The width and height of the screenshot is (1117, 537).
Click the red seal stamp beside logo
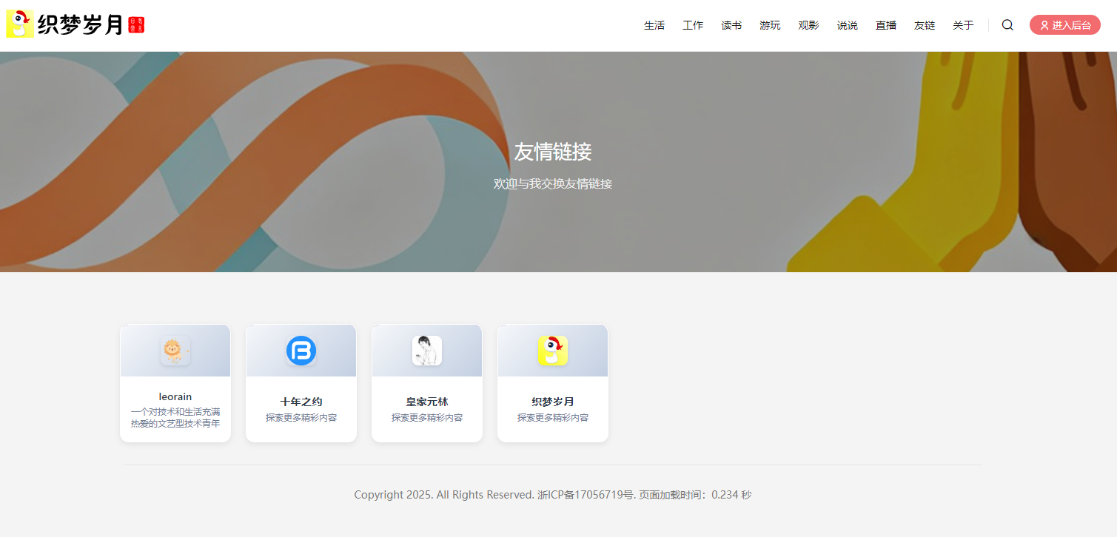point(136,25)
